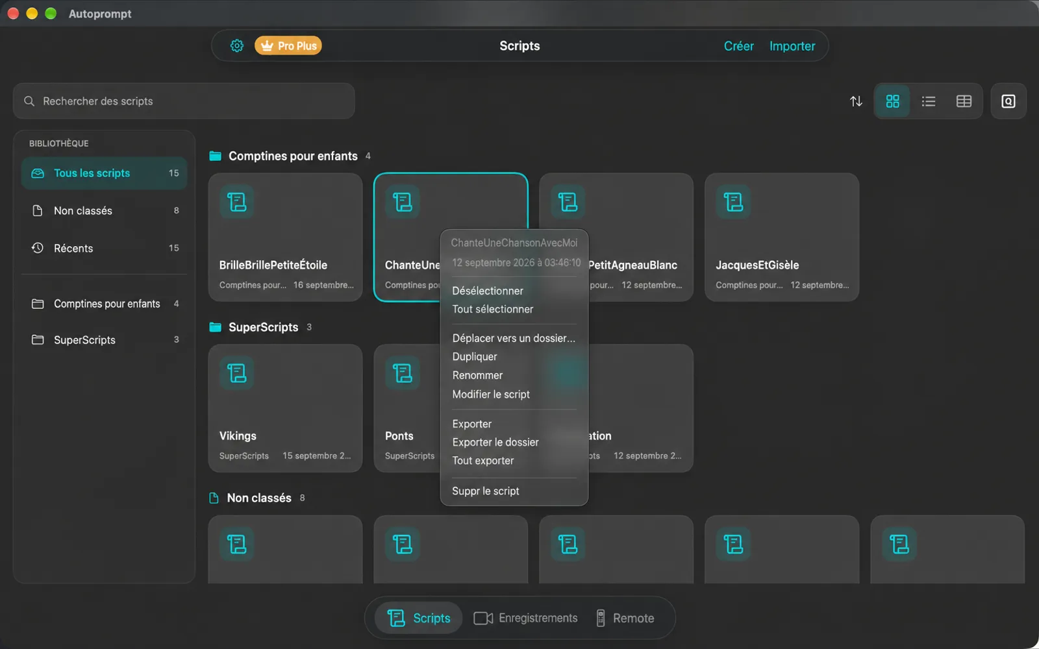Viewport: 1039px width, 649px height.
Task: Click the second Non classés script card icon
Action: tap(403, 544)
